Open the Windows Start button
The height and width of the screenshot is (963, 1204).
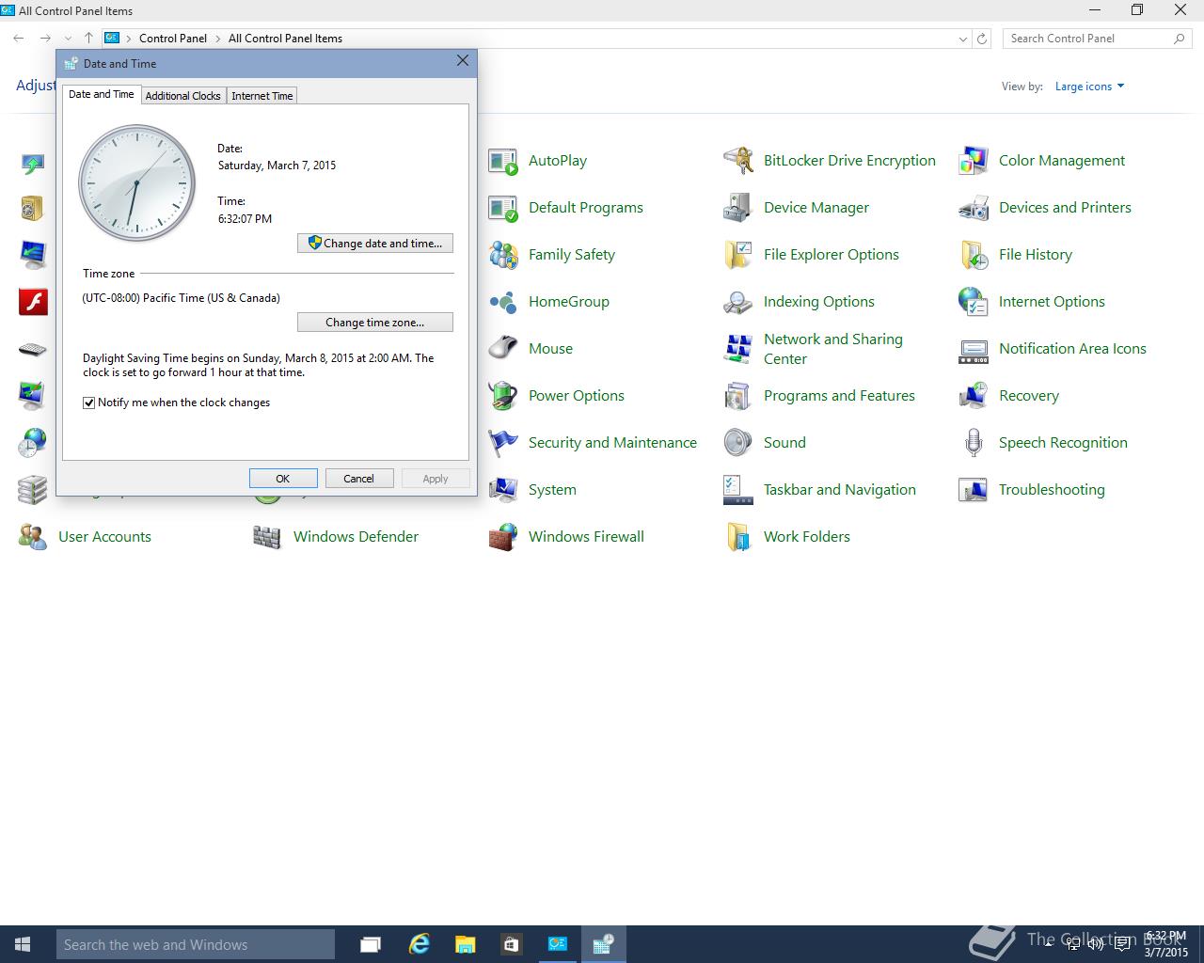(24, 944)
